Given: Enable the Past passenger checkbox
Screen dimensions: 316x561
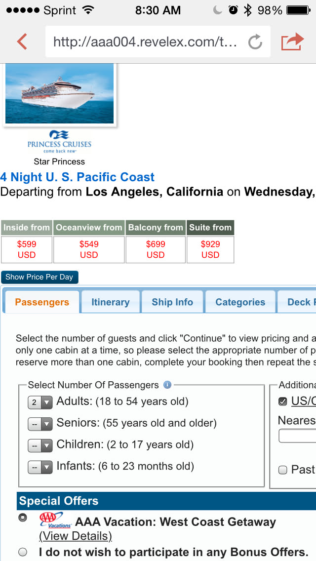Looking at the screenshot, I should click(x=283, y=470).
